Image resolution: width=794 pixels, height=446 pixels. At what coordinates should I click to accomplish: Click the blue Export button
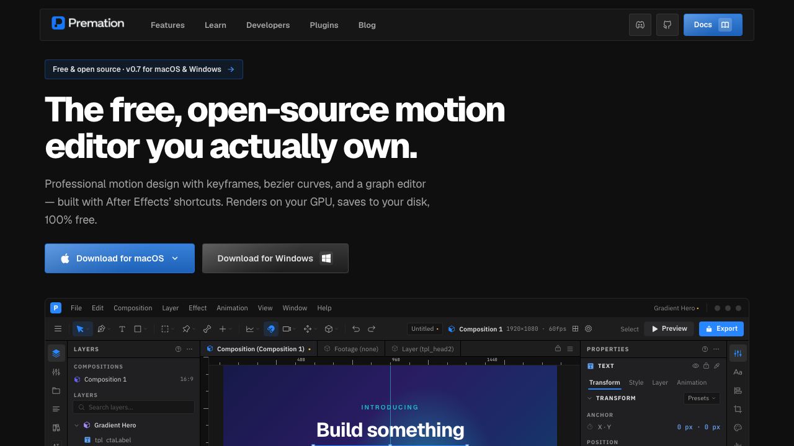pyautogui.click(x=721, y=329)
